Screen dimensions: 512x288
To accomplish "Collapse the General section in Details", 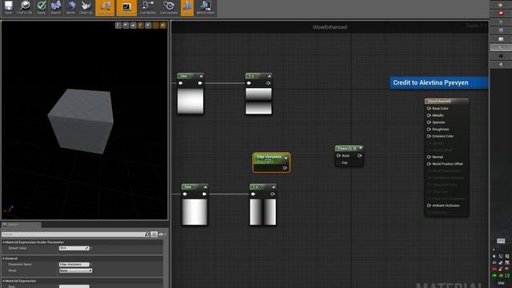I will click(4, 258).
